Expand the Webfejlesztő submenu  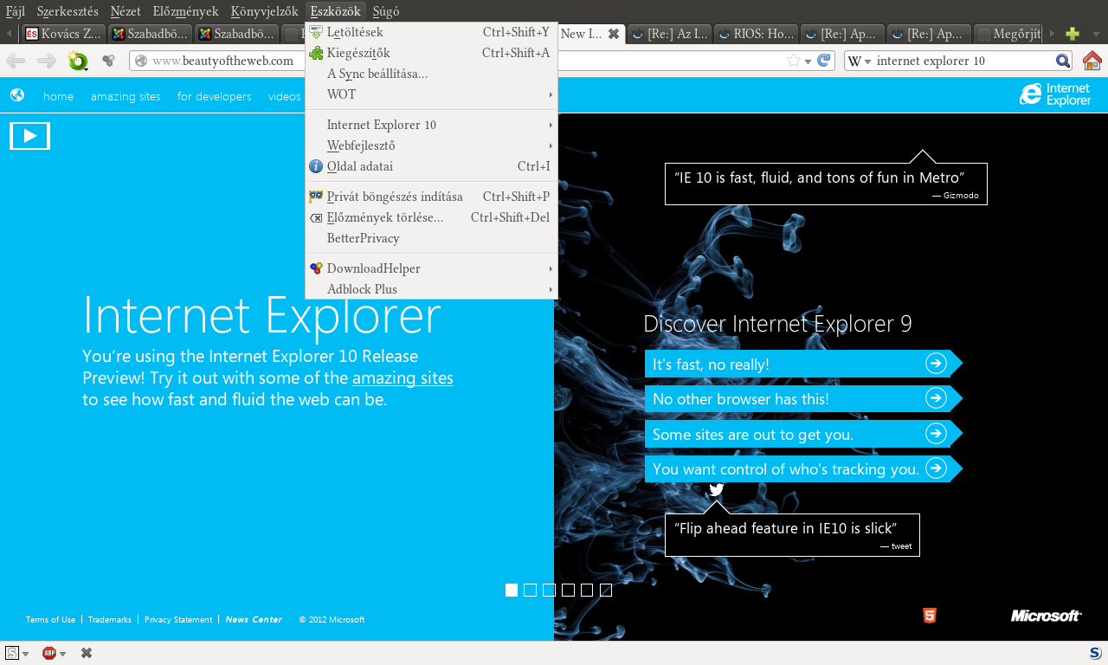431,145
